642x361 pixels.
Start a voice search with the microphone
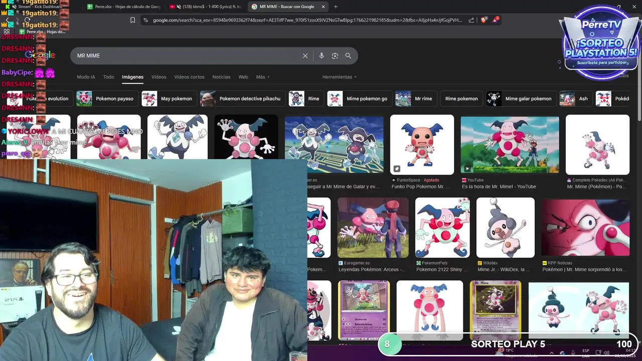pos(322,56)
